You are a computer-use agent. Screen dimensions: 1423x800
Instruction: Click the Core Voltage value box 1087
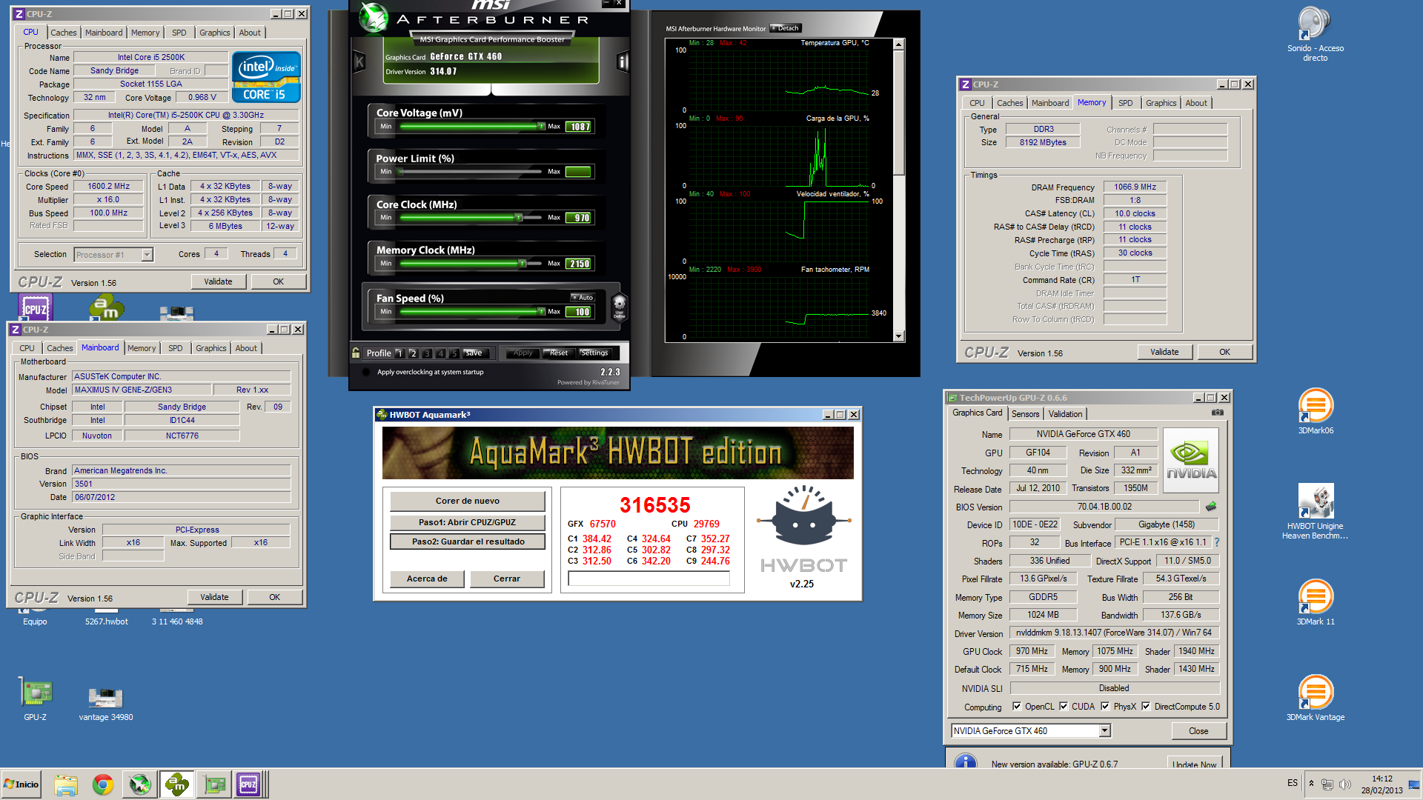579,127
